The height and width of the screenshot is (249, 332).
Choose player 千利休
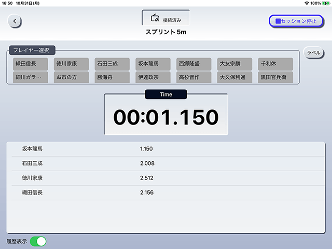(275, 64)
